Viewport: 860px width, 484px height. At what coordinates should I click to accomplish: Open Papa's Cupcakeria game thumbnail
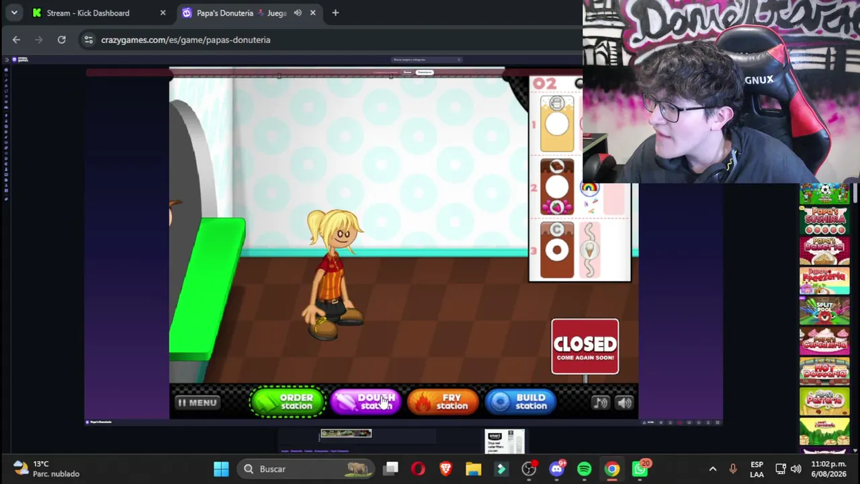pyautogui.click(x=824, y=341)
